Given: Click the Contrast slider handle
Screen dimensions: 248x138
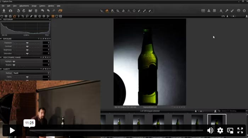Looking at the screenshot, I should coord(27,46).
